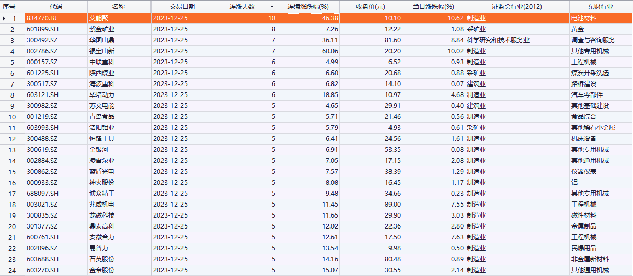Sort by 交易日期 column header
Image resolution: width=633 pixels, height=276 pixels.
[182, 7]
